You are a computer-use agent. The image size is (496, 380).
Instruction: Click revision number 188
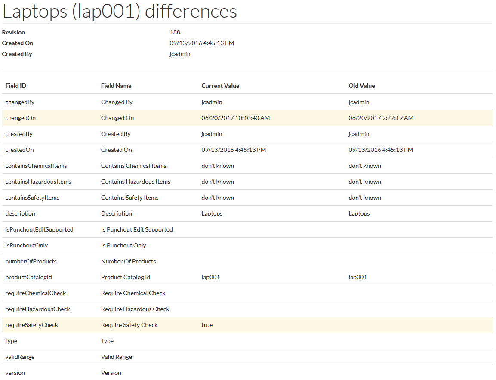click(x=175, y=32)
